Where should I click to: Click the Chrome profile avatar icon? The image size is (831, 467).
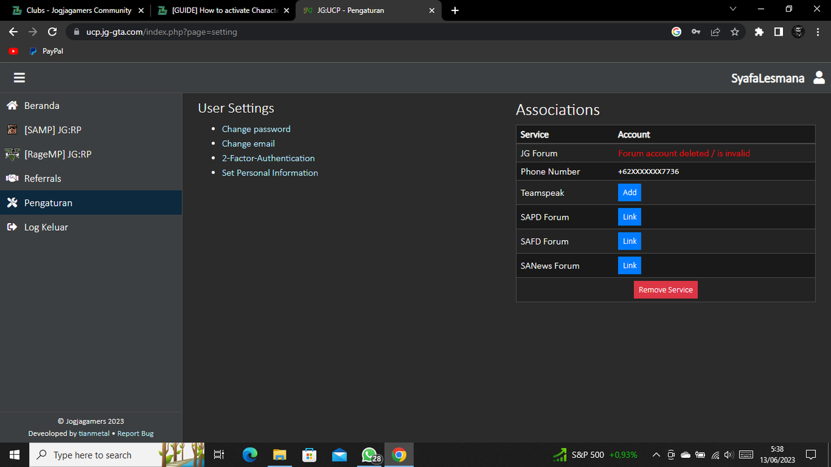[799, 32]
